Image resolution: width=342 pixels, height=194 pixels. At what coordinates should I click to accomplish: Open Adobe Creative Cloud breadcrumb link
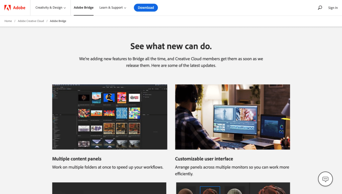[x=31, y=21]
